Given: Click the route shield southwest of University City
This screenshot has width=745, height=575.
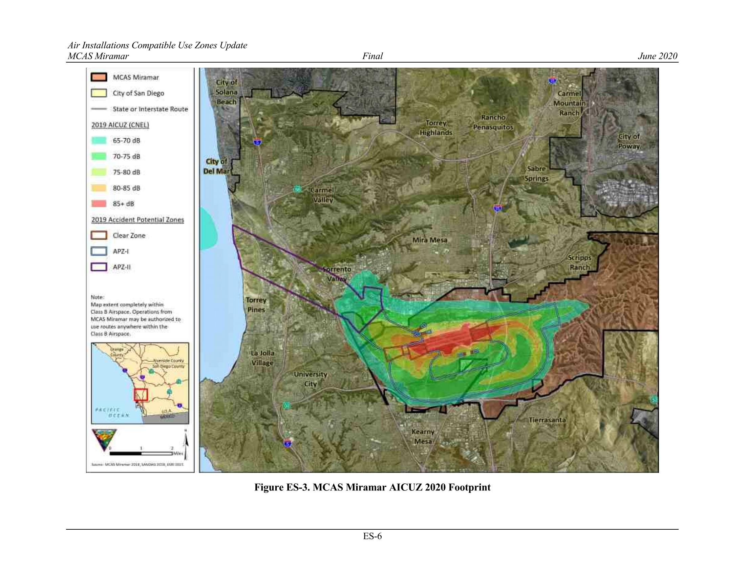Looking at the screenshot, I should [x=287, y=405].
